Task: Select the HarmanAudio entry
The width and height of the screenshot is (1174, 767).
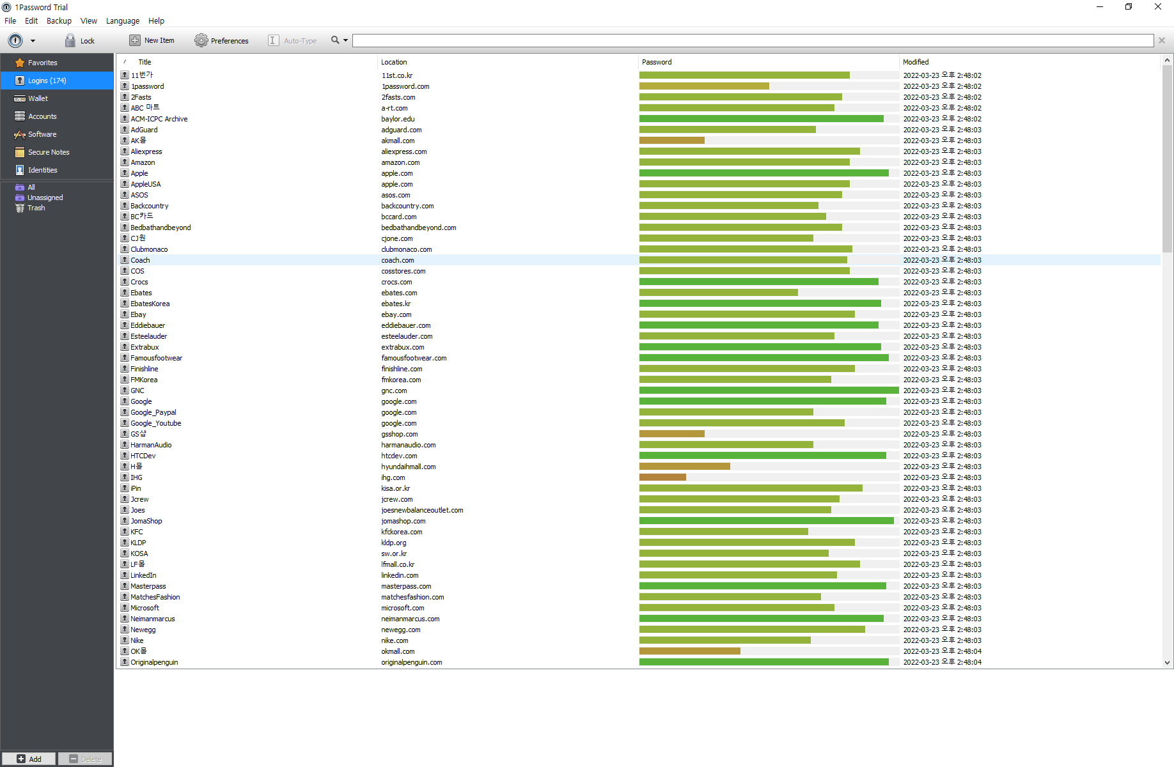Action: coord(151,445)
